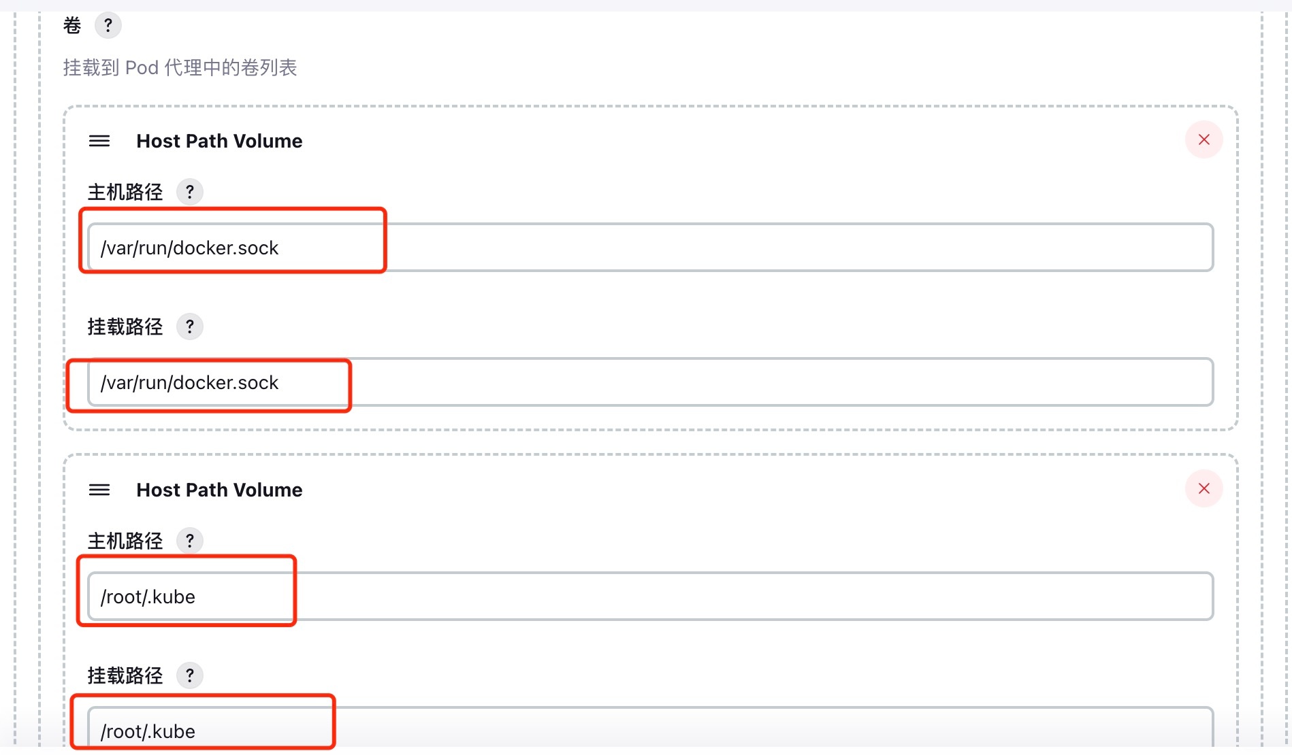This screenshot has height=755, width=1292.
Task: Remove the /root/.kube Host Path Volume
Action: 1204,488
